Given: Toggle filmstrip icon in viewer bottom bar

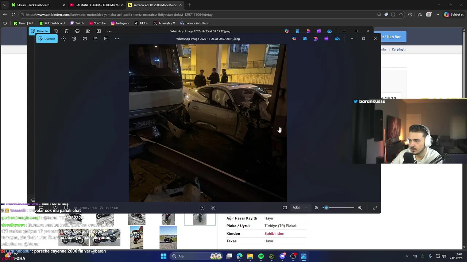Looking at the screenshot, I should pyautogui.click(x=41, y=208).
